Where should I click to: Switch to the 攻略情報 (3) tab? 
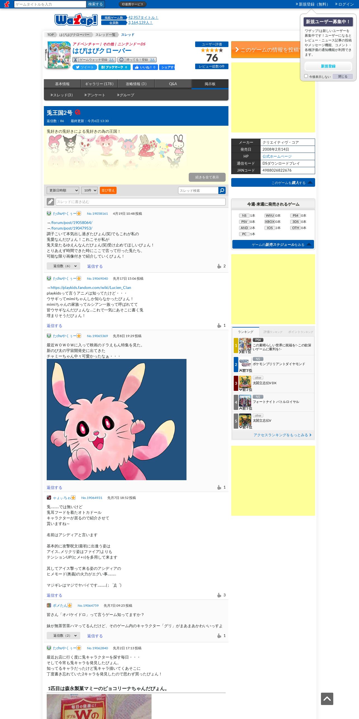pos(136,84)
